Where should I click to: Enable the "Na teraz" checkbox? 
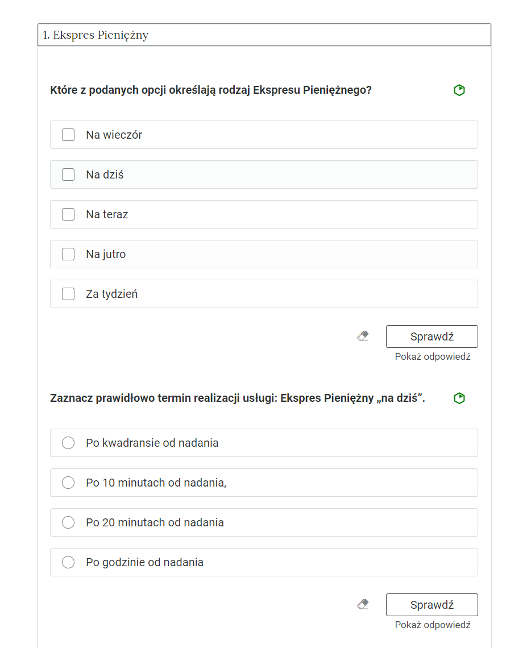(68, 214)
